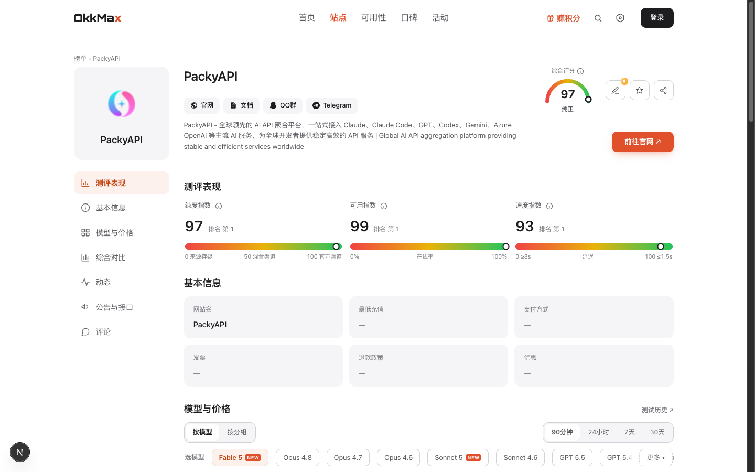
Task: Click the info icon beside 速度指数
Action: 549,206
